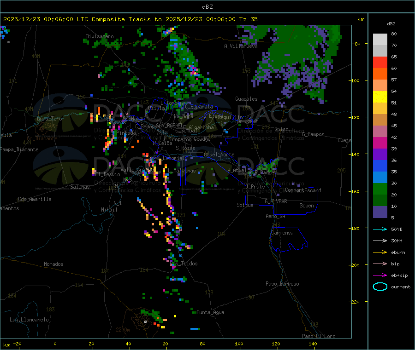Click the Divisadero location label
Image resolution: width=415 pixels, height=350 pixels.
pyautogui.click(x=100, y=36)
